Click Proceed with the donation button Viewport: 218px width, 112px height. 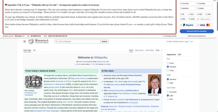point(197,31)
